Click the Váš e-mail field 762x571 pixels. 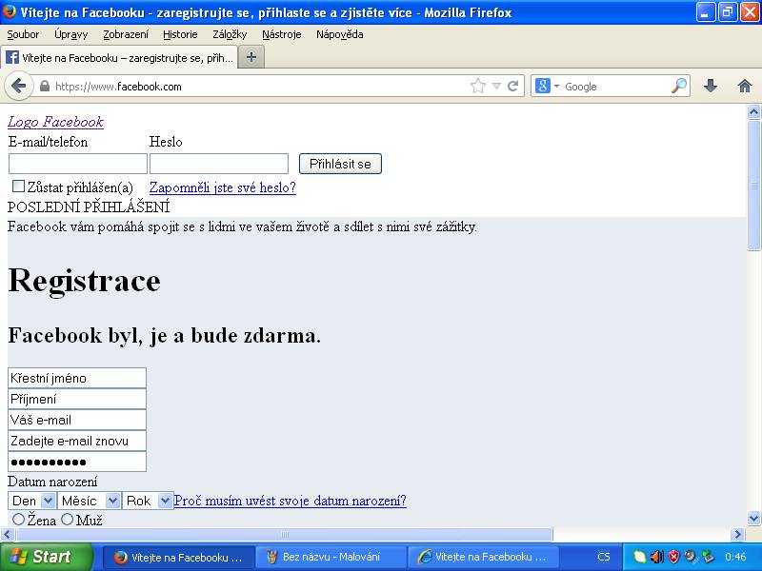[x=77, y=420]
